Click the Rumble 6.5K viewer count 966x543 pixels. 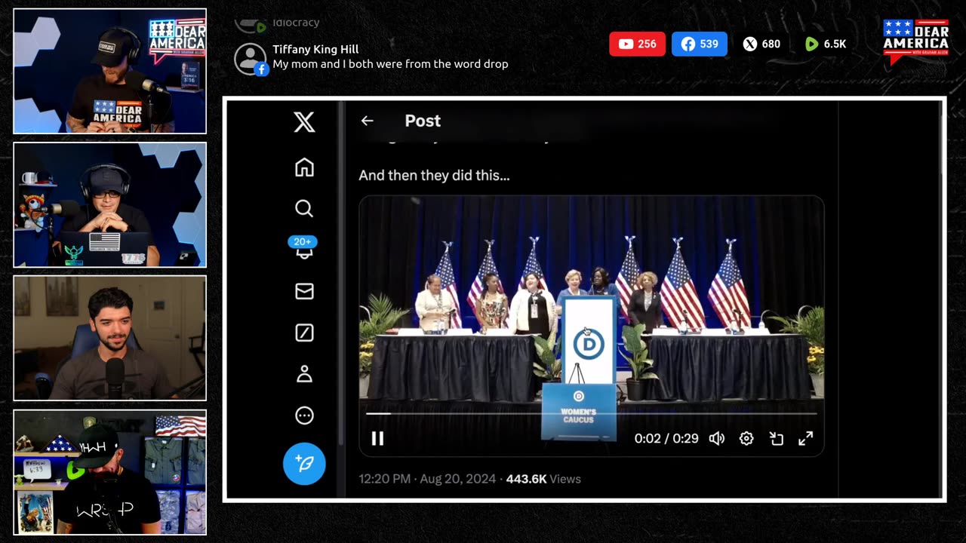pyautogui.click(x=826, y=44)
